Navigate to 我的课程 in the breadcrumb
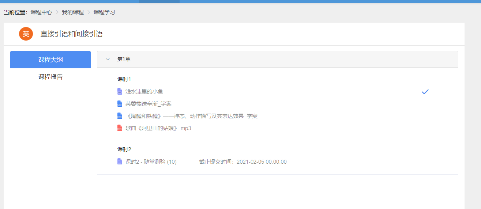This screenshot has width=481, height=209. (72, 12)
